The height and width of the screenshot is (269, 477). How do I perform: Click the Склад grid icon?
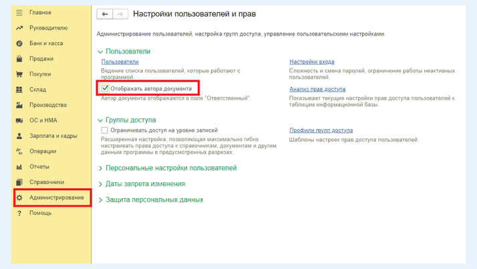click(19, 90)
